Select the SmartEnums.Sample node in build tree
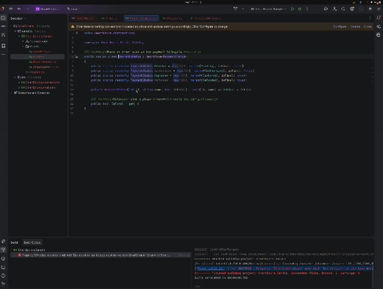Viewport: 383px width, 289px height. pos(29,250)
